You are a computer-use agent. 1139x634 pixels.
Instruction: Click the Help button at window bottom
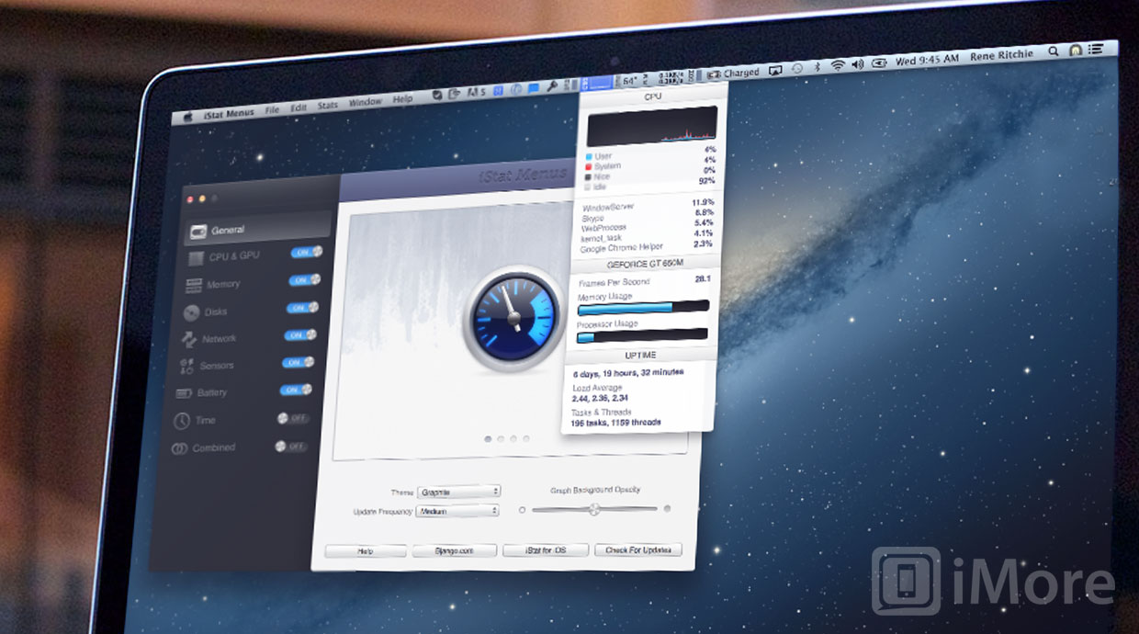(366, 551)
